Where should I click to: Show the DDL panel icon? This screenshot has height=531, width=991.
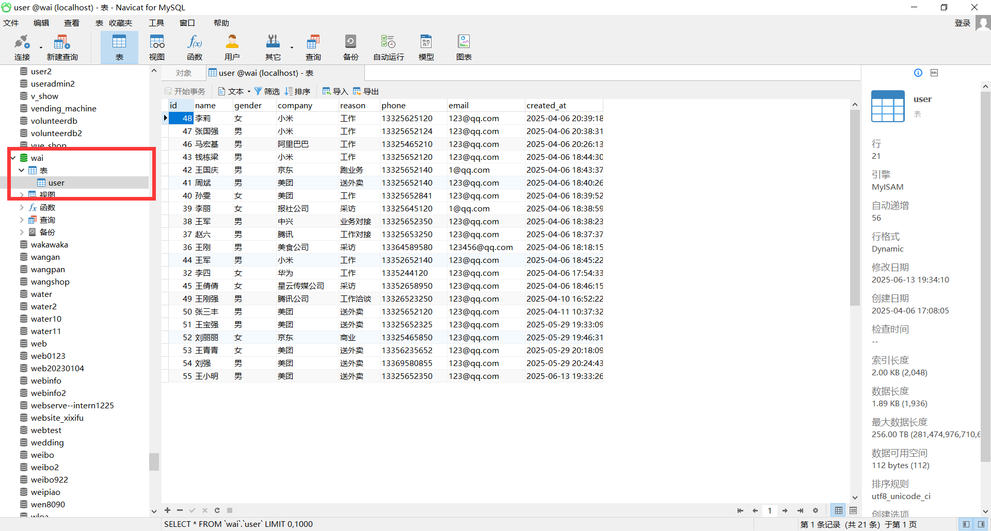(934, 73)
